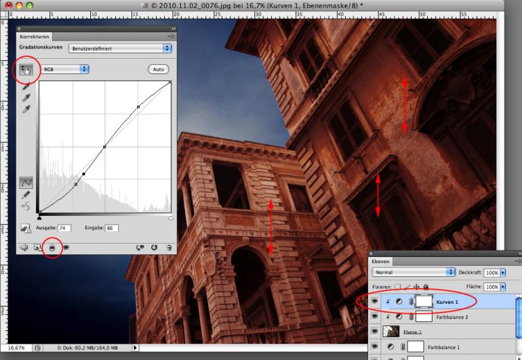Click the document proxy icon in title bar

[x=144, y=5]
